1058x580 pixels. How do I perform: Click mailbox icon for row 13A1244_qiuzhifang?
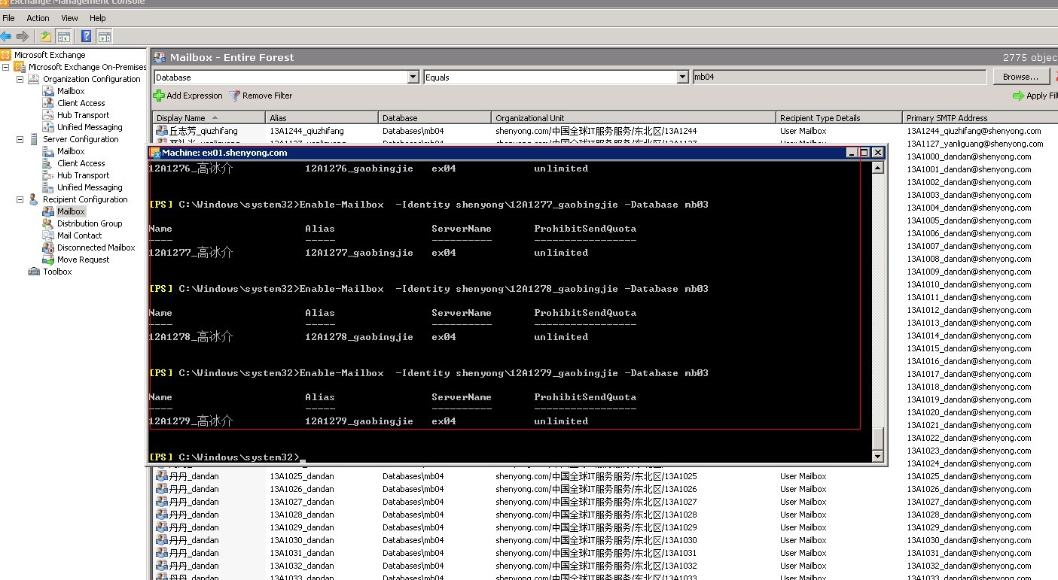point(161,131)
